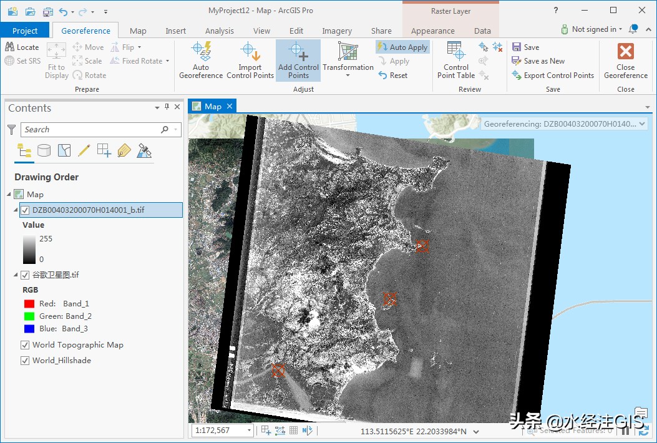
Task: Click the Save project icon in title bar
Action: click(48, 11)
